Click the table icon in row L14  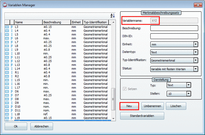click(x=7, y=69)
